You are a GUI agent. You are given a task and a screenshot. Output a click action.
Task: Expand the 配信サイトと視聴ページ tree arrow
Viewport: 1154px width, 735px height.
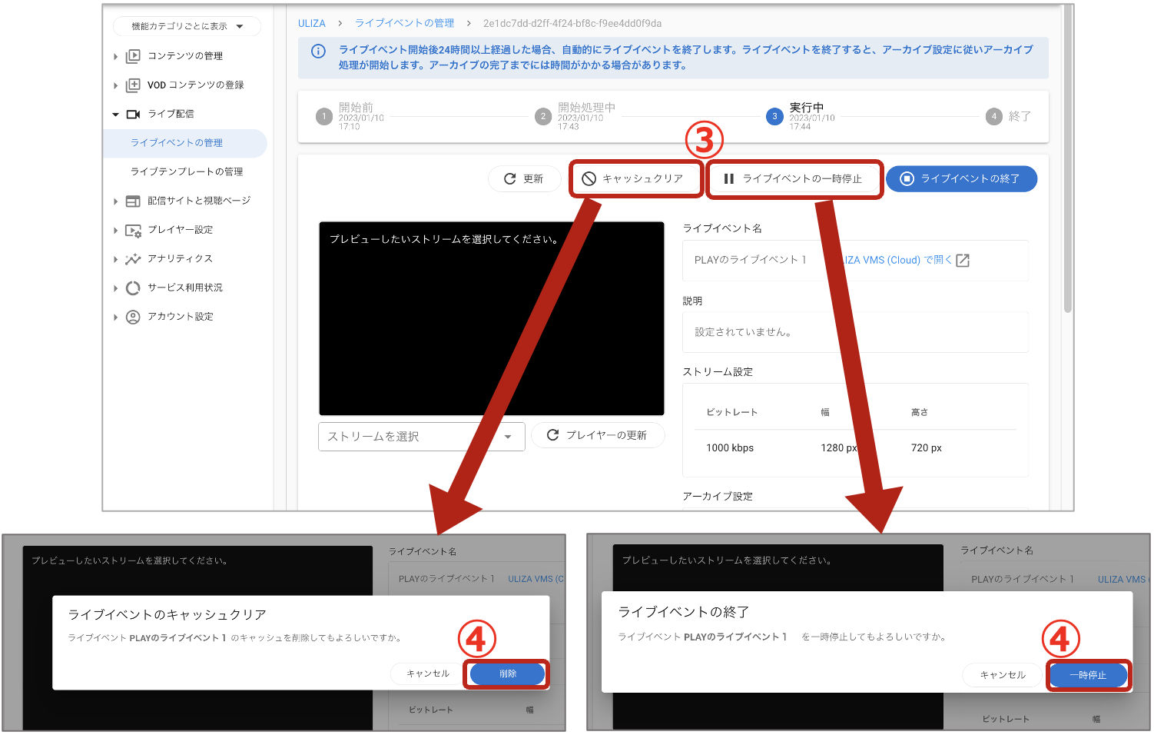115,201
